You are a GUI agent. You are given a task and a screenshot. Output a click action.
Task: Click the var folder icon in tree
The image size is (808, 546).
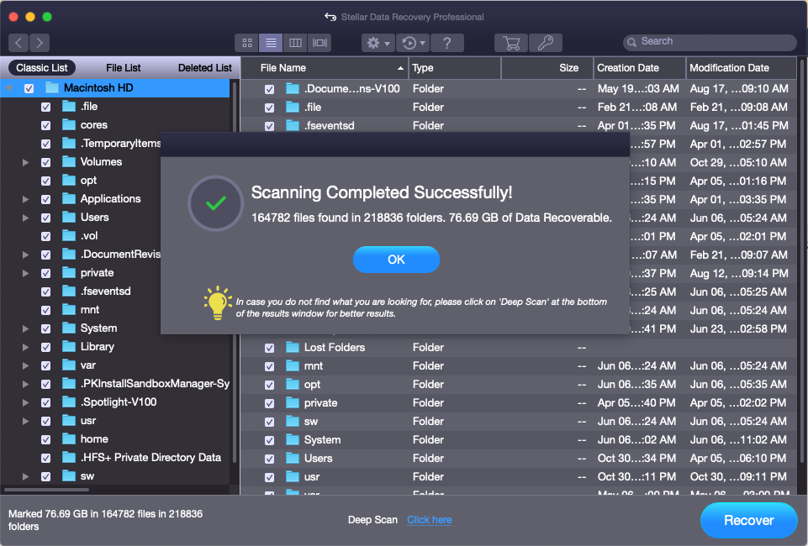click(69, 365)
